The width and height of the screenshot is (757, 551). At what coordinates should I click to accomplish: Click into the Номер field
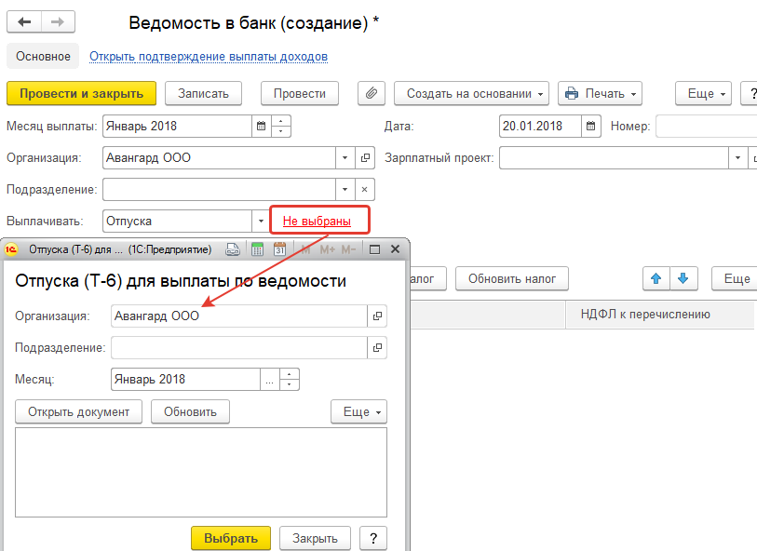[706, 126]
